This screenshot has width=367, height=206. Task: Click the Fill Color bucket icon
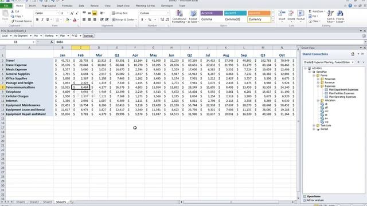(67, 20)
